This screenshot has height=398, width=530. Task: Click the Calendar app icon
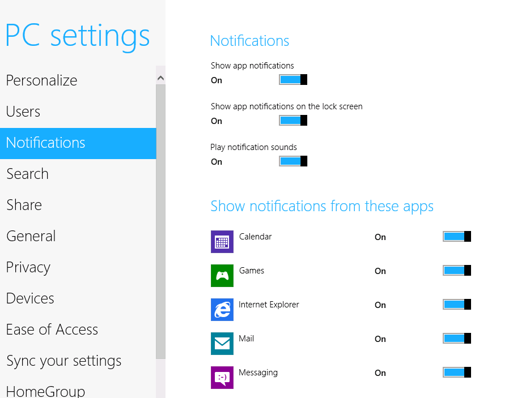[x=222, y=242]
